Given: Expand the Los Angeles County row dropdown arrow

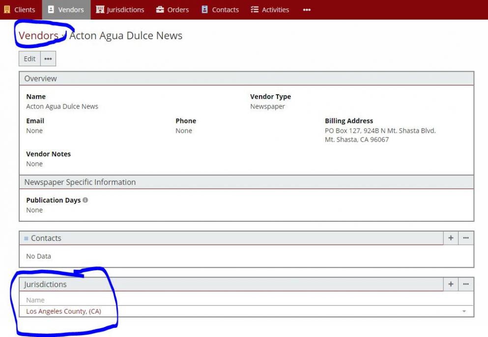Looking at the screenshot, I should 464,311.
